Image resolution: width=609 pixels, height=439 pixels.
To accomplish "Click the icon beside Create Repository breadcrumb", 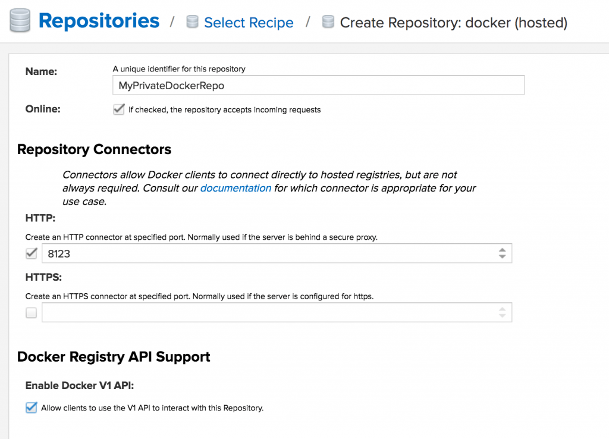I will pos(328,23).
